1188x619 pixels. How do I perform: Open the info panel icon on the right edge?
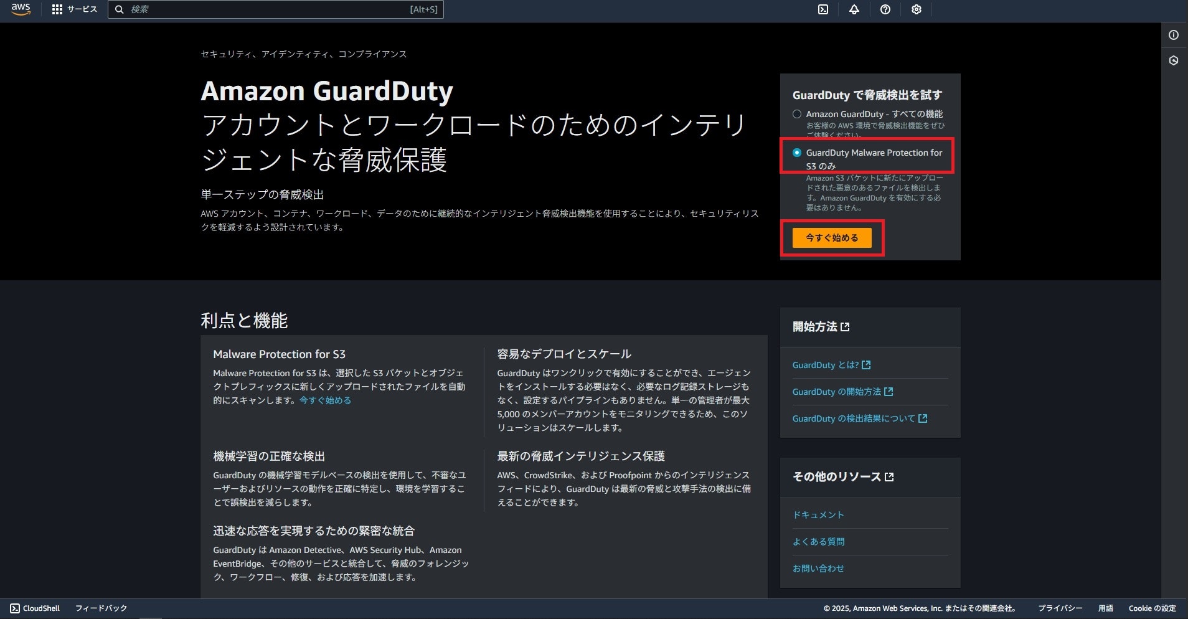coord(1174,35)
